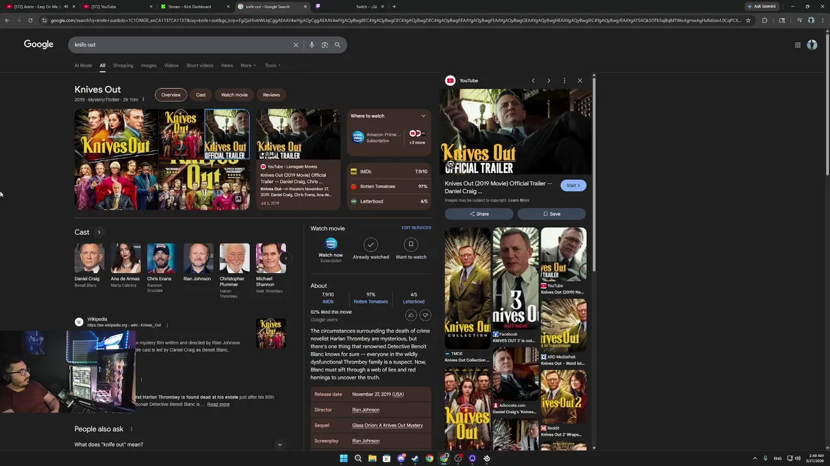Switch to the Shopping tab
The image size is (830, 466).
pos(123,65)
